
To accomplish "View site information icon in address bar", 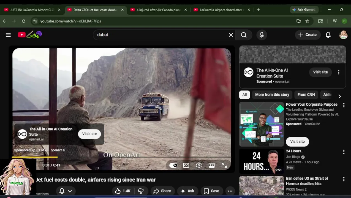I will pyautogui.click(x=35, y=21).
